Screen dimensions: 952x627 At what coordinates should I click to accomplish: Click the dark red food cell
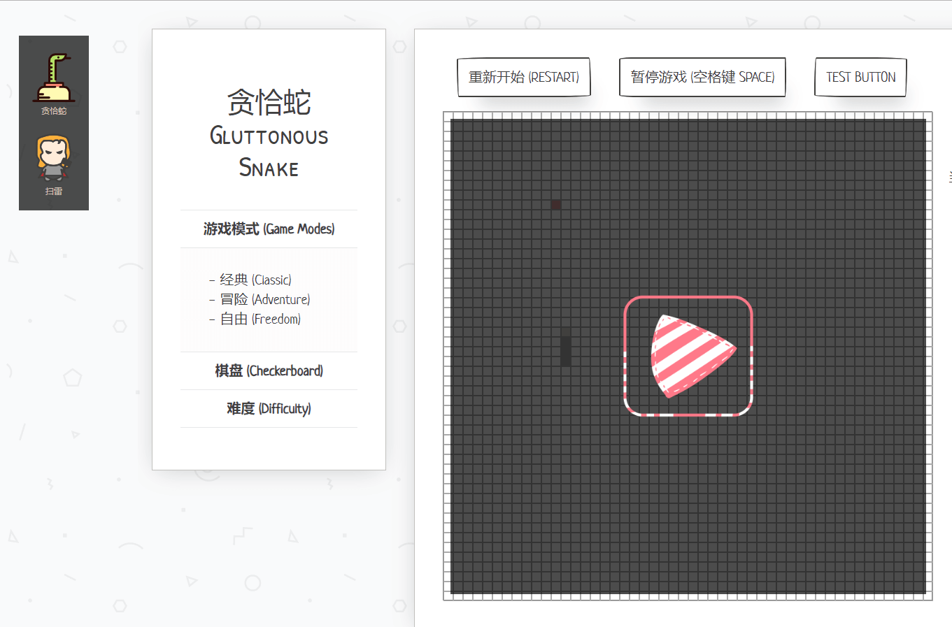pyautogui.click(x=556, y=205)
